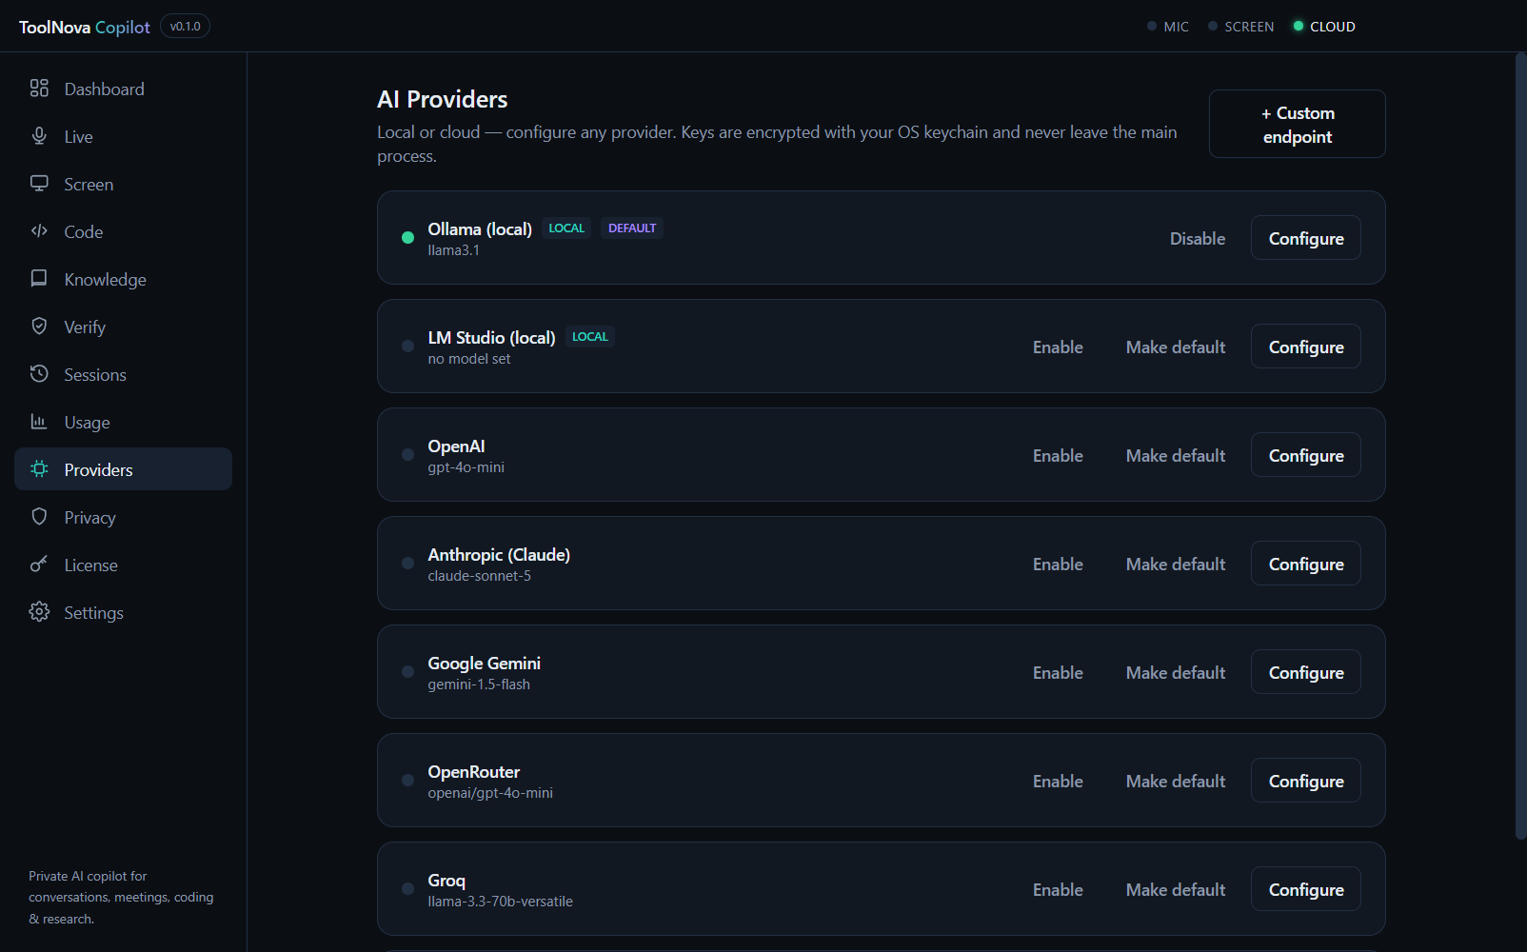The width and height of the screenshot is (1527, 952).
Task: Open the Sessions page label
Action: click(95, 375)
